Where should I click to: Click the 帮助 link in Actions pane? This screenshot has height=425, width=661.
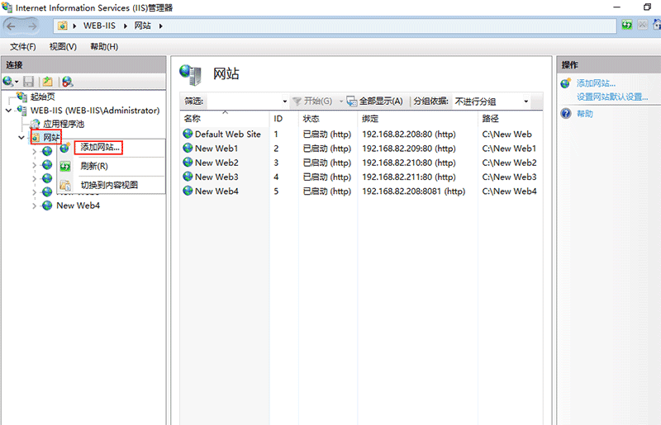coord(585,114)
